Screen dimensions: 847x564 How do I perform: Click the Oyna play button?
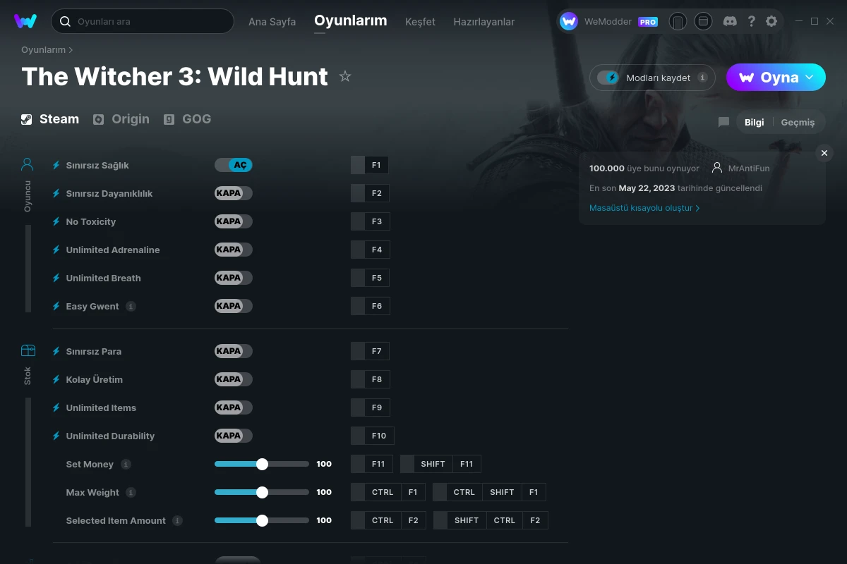point(769,78)
